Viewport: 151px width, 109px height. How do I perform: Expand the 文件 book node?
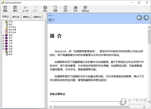coord(3,44)
